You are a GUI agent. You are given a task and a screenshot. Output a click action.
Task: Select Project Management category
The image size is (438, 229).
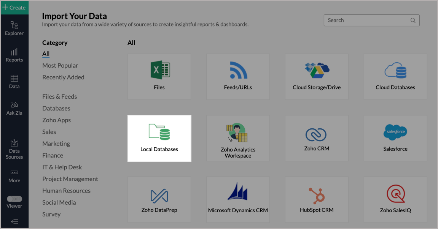(x=70, y=179)
